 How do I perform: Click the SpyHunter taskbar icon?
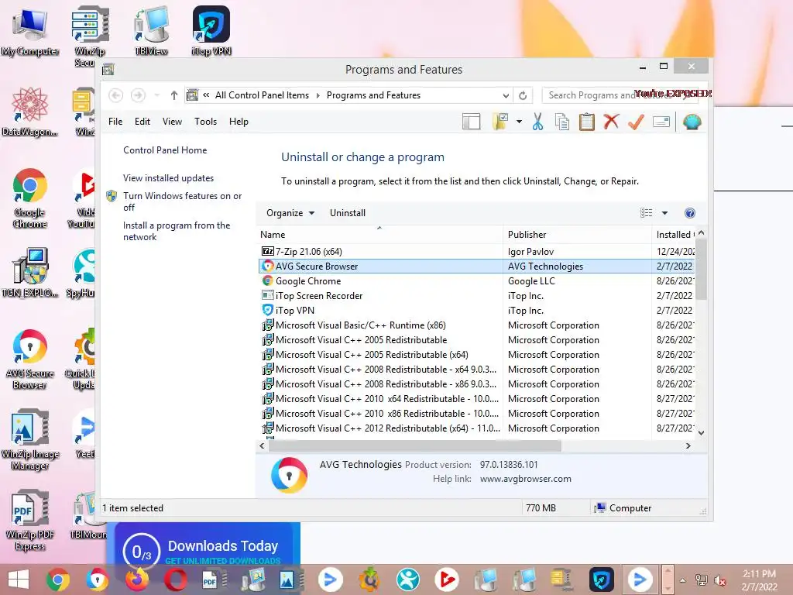click(407, 580)
